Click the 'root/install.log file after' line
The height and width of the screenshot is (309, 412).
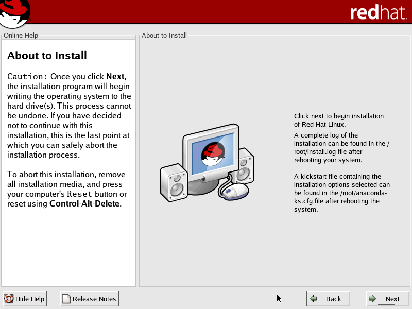328,151
